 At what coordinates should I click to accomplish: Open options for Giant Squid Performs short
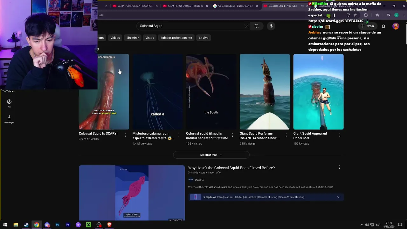[286, 135]
